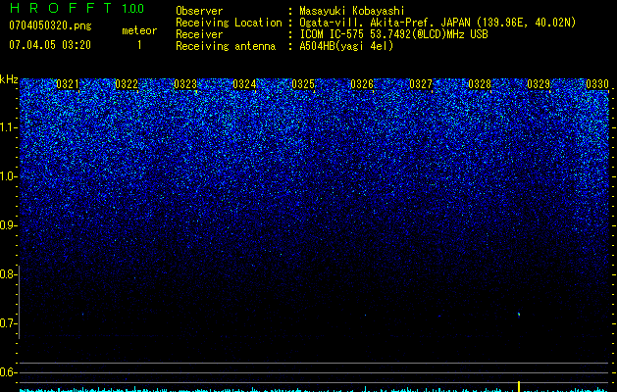Screen dimensions: 617x392
Task: Click the file name 0704050320.png
Action: (50, 26)
